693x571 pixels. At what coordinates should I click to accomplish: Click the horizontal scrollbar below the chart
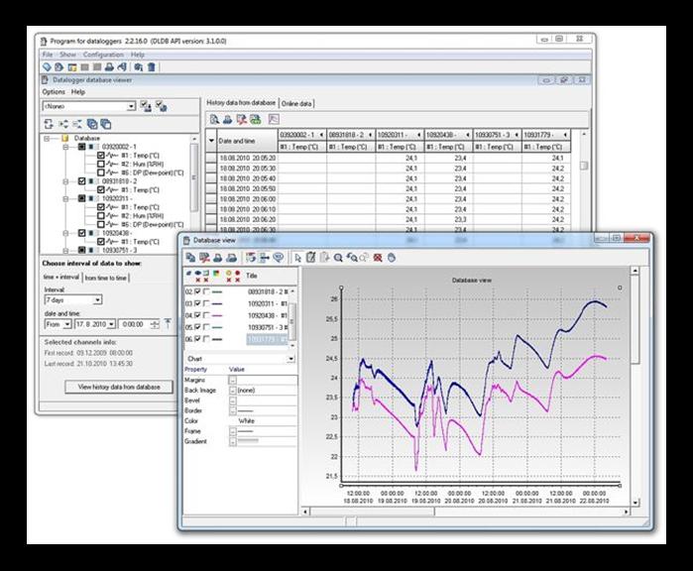pyautogui.click(x=466, y=512)
